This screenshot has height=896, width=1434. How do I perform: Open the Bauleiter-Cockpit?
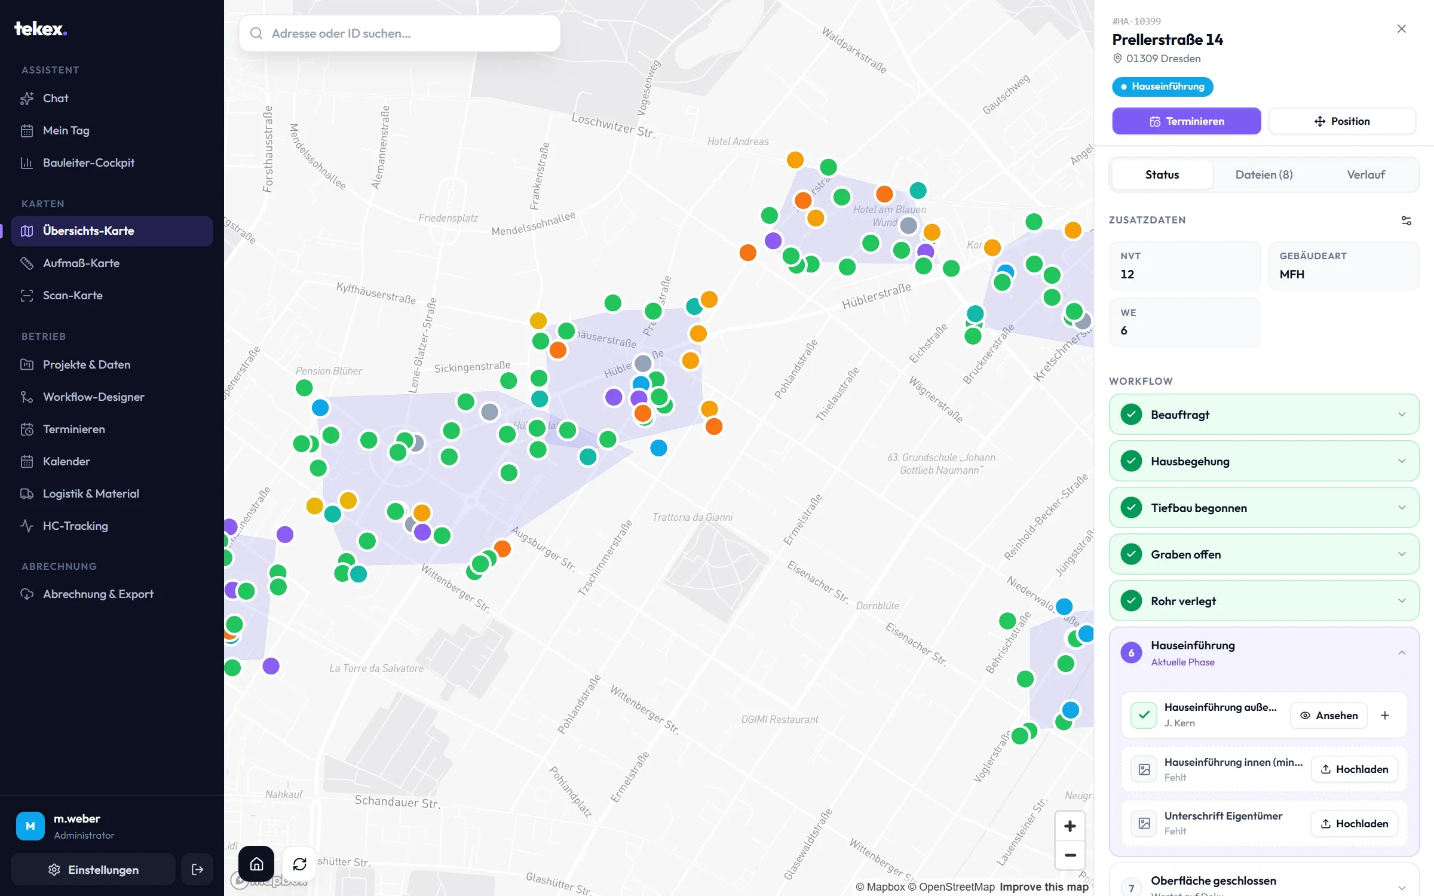pyautogui.click(x=112, y=162)
